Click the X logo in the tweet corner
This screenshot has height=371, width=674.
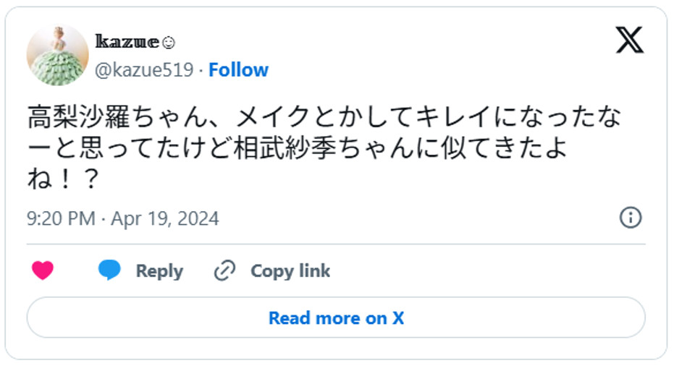tap(629, 40)
